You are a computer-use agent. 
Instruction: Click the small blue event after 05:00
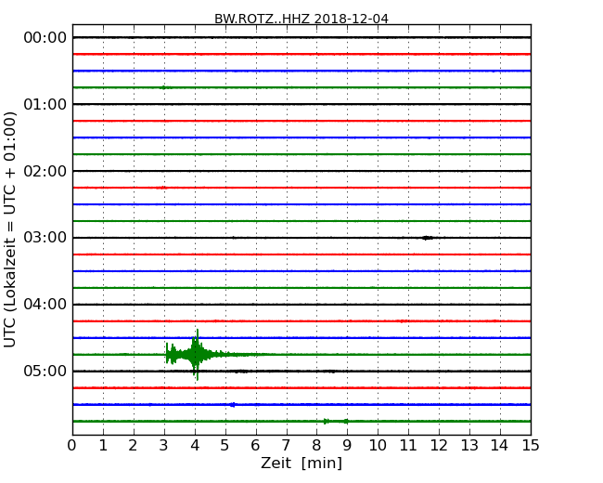[x=233, y=404]
